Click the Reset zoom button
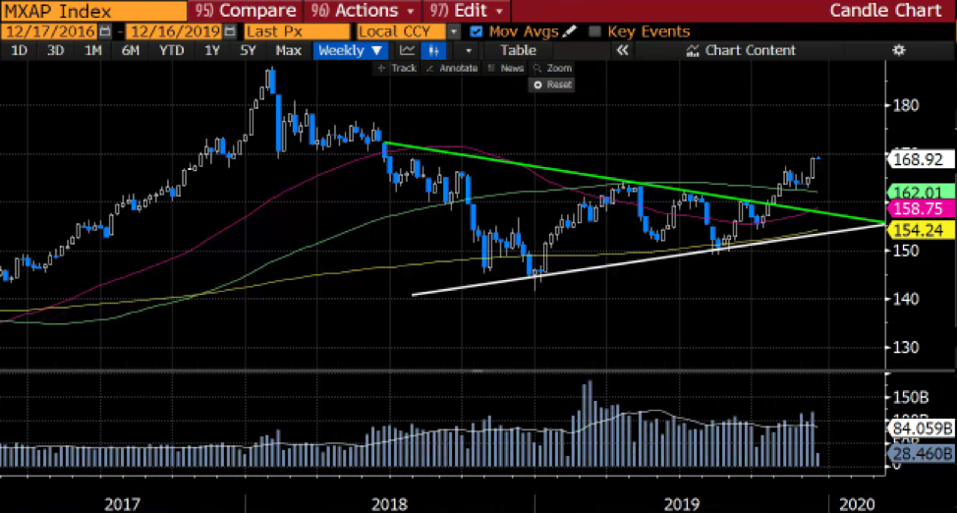Image resolution: width=957 pixels, height=513 pixels. click(553, 85)
